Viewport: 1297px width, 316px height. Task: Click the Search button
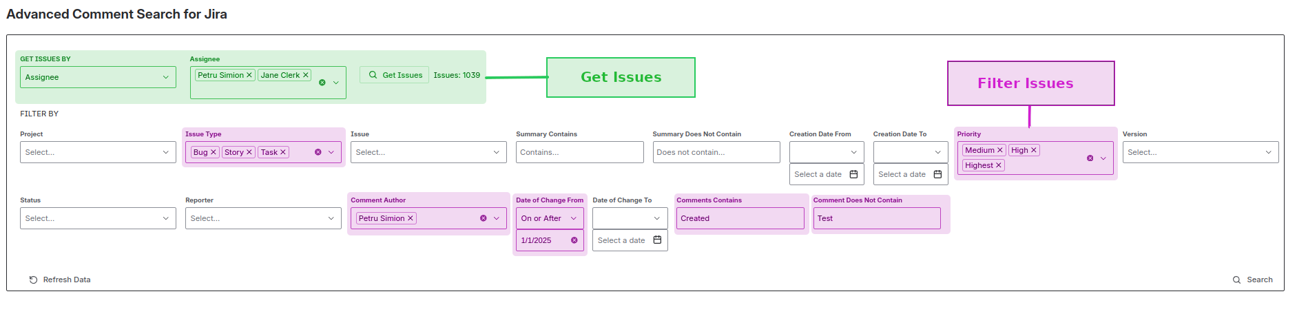(1253, 280)
